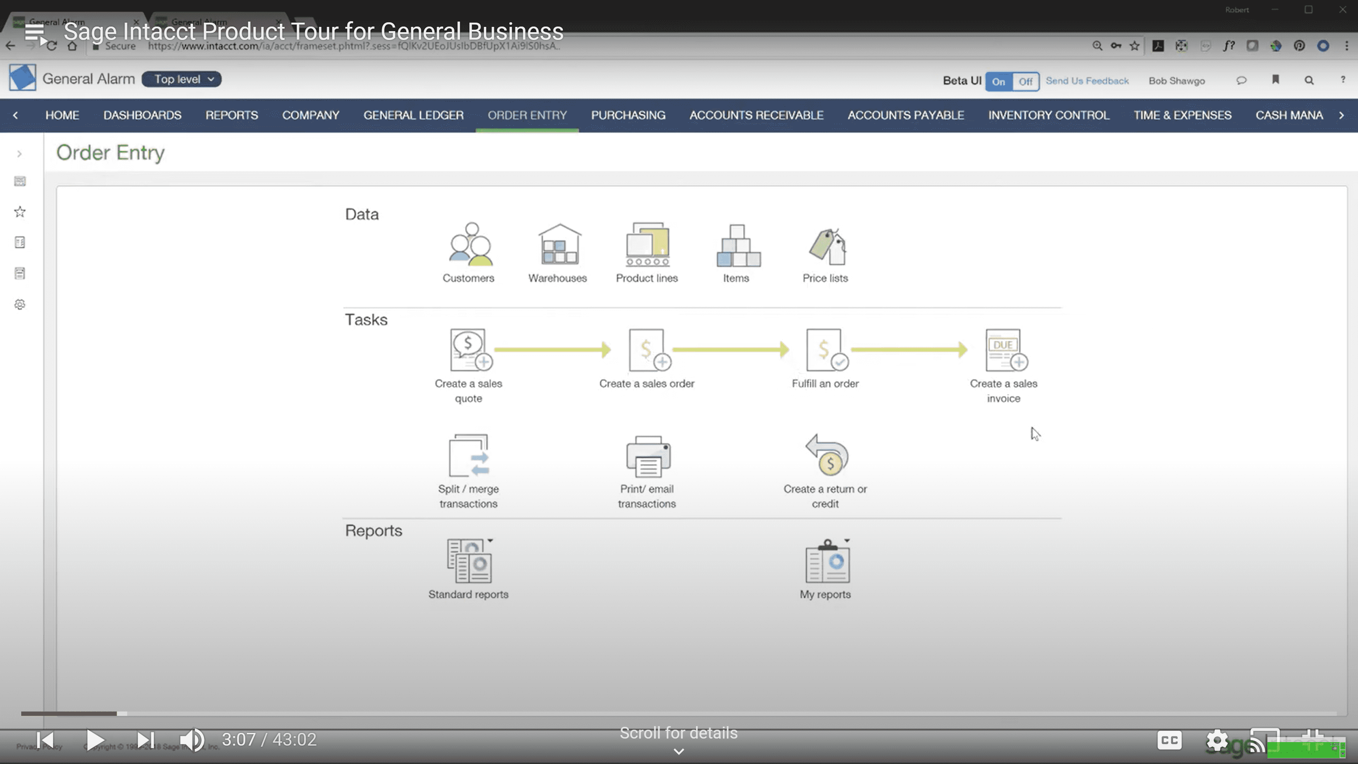
Task: Open the PURCHASING menu
Action: (628, 115)
